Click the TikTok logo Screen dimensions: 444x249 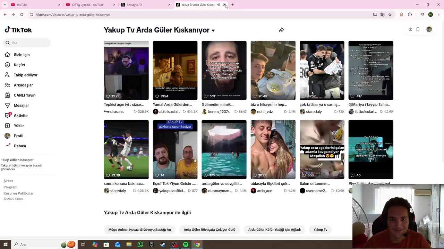pyautogui.click(x=18, y=30)
